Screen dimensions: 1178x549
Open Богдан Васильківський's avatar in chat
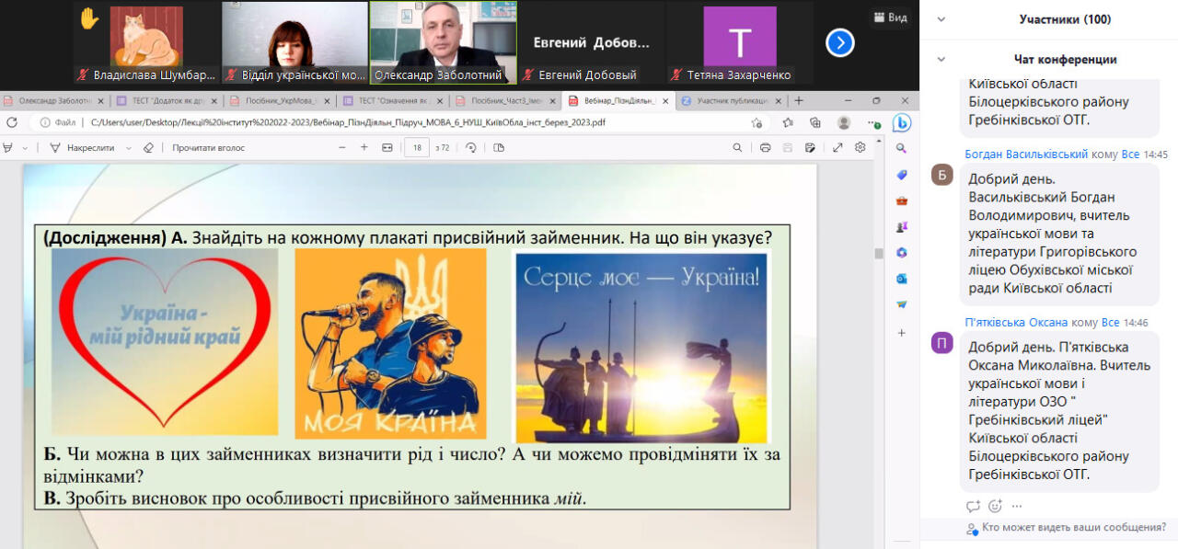click(x=941, y=175)
